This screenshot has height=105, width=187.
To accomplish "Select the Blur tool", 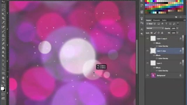I will 3,52.
